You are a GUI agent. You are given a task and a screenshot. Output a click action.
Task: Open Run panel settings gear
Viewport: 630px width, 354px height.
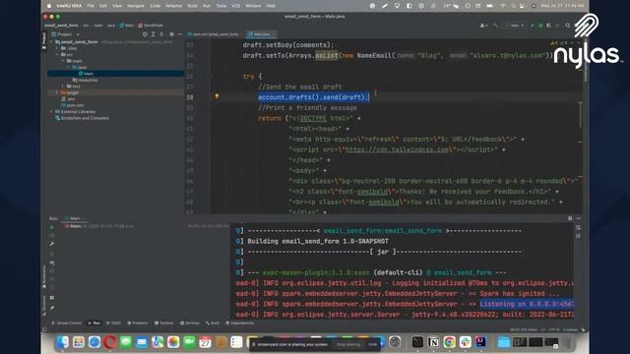coord(570,218)
